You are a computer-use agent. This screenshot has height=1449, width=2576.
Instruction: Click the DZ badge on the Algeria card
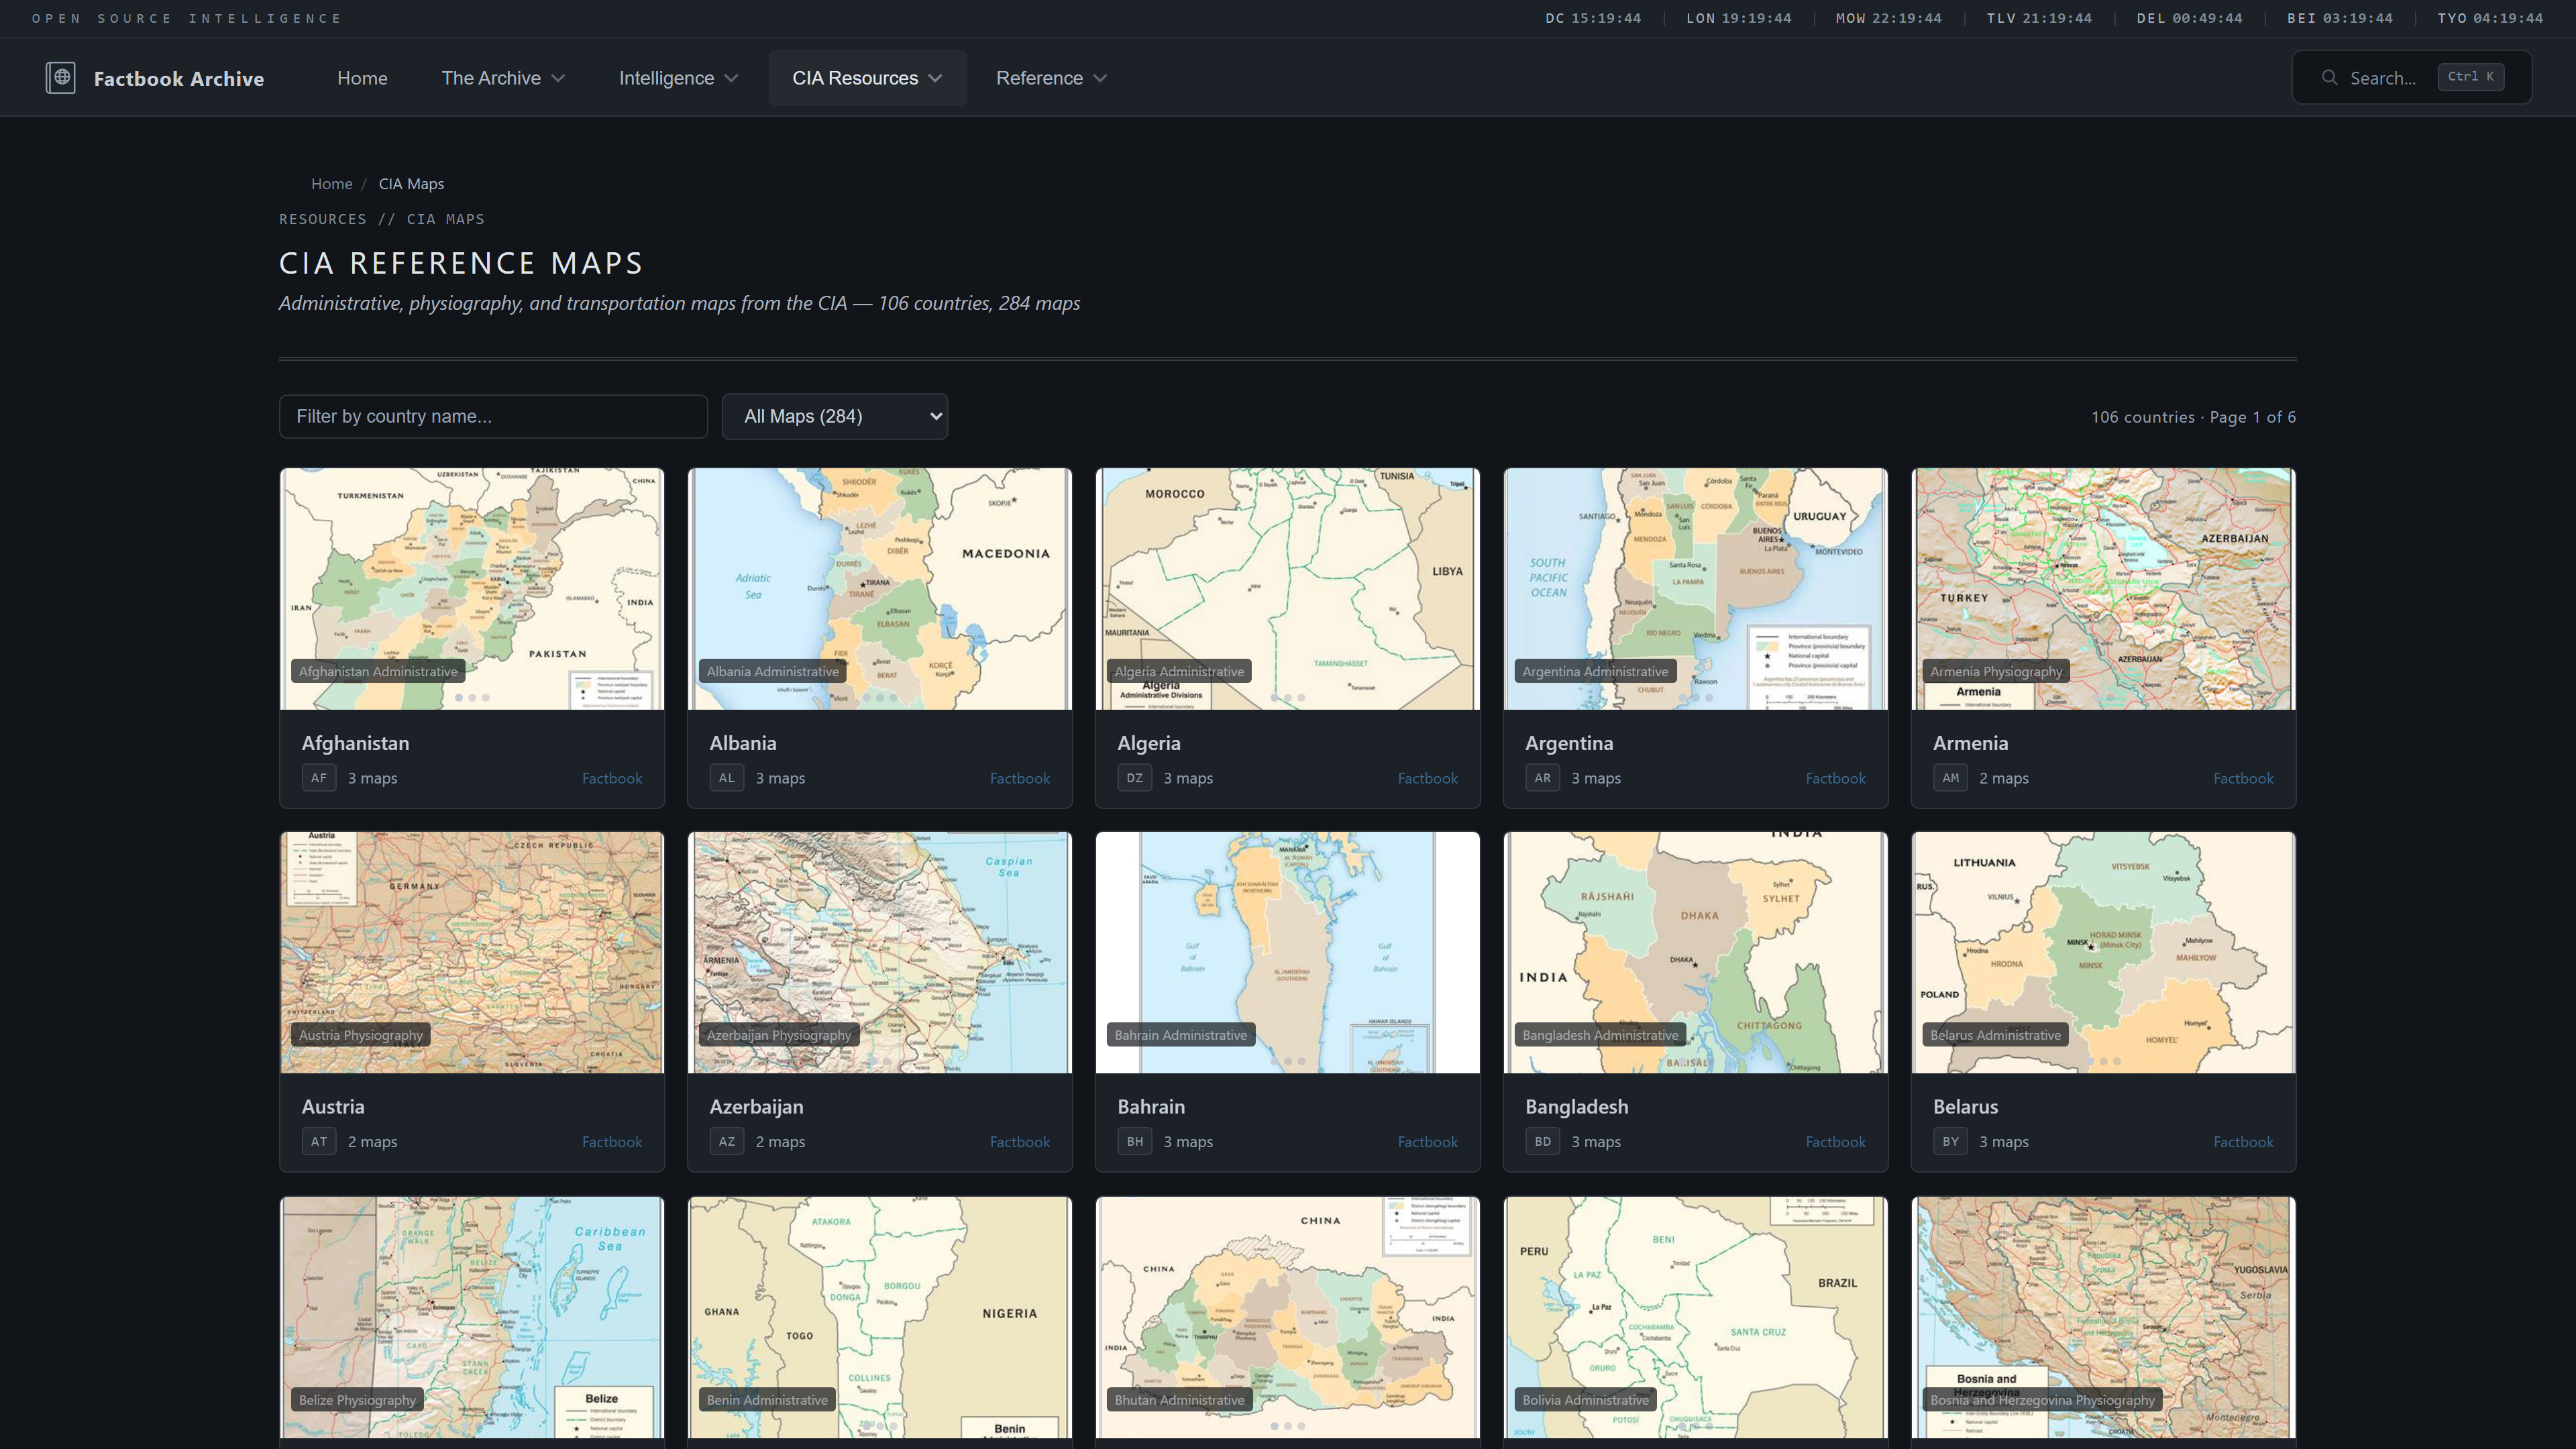(x=1135, y=778)
